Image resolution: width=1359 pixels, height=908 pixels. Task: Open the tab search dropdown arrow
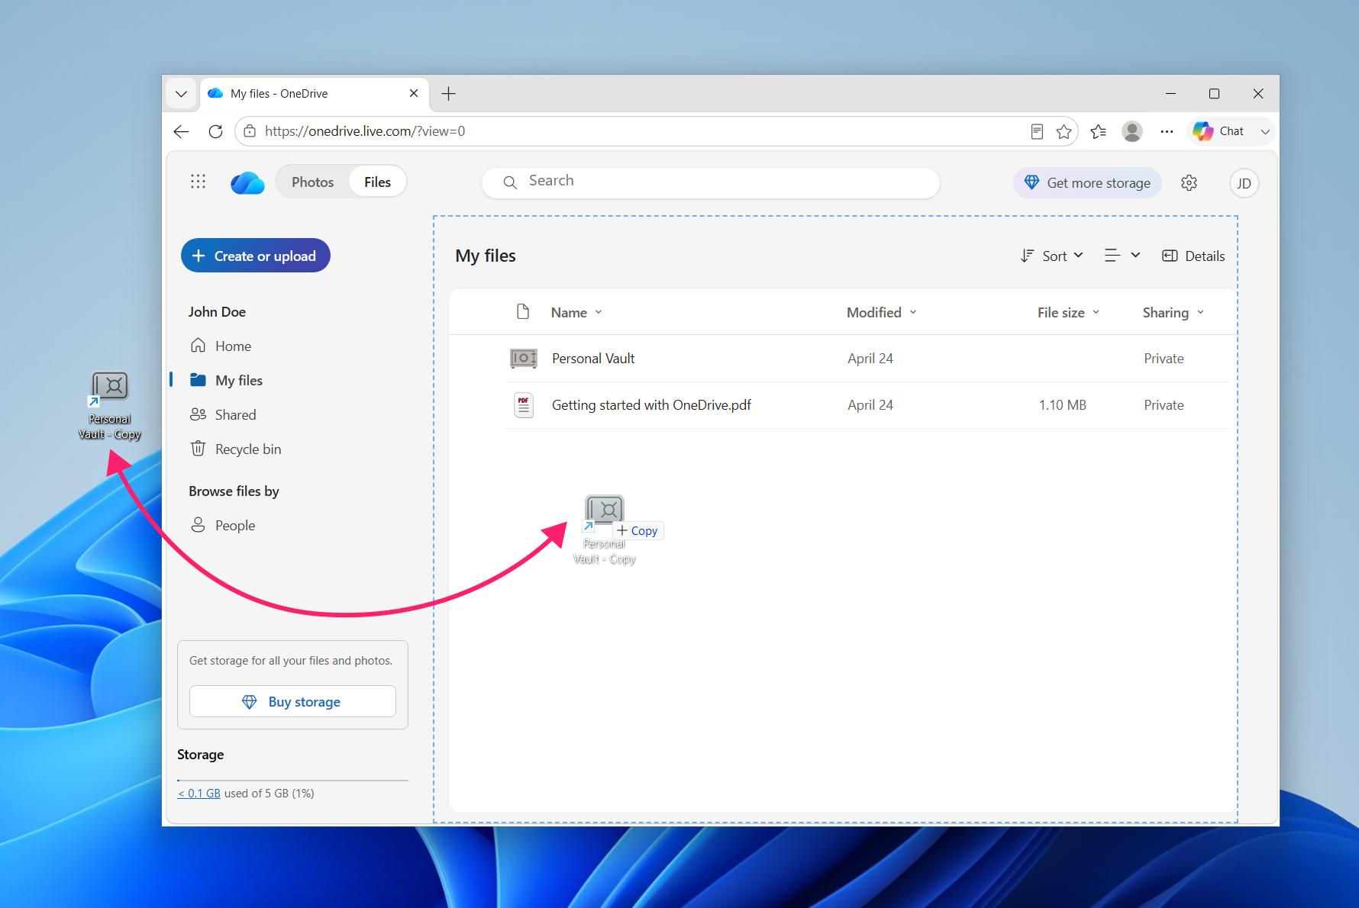click(x=181, y=94)
